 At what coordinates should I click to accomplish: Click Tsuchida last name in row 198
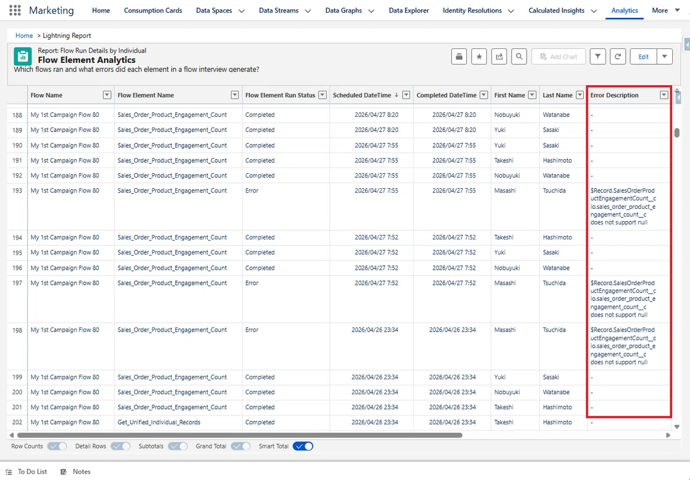554,330
